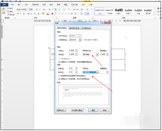Open the table borders icon

86,14
